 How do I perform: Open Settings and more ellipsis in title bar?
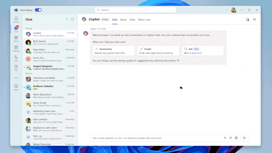pos(227,10)
